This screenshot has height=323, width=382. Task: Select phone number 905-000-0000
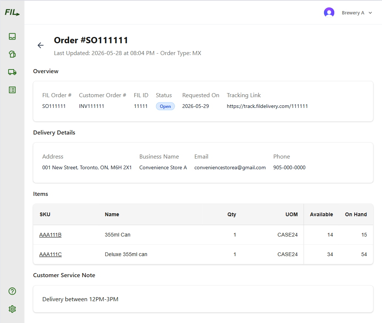coord(289,167)
